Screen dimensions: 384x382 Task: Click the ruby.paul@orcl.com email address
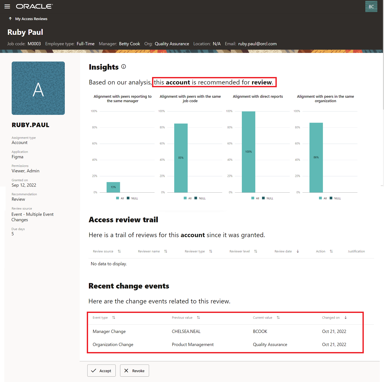tap(257, 44)
